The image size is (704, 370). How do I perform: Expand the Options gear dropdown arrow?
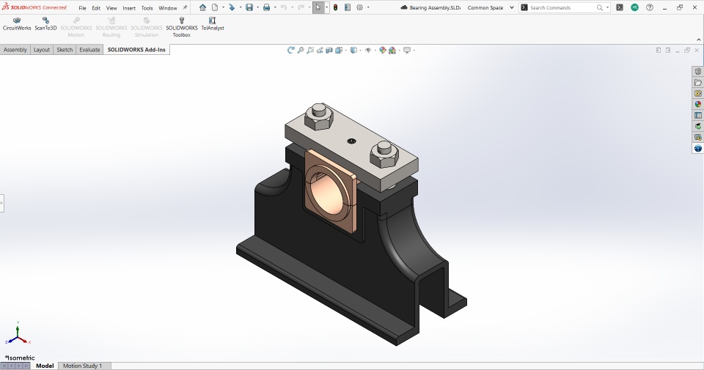point(368,7)
